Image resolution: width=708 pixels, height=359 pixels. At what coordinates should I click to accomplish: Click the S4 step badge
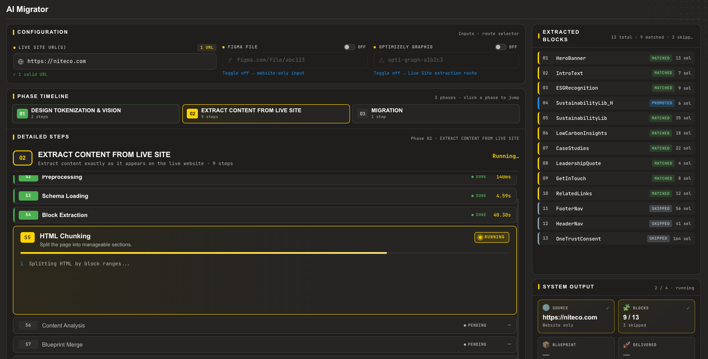[28, 215]
